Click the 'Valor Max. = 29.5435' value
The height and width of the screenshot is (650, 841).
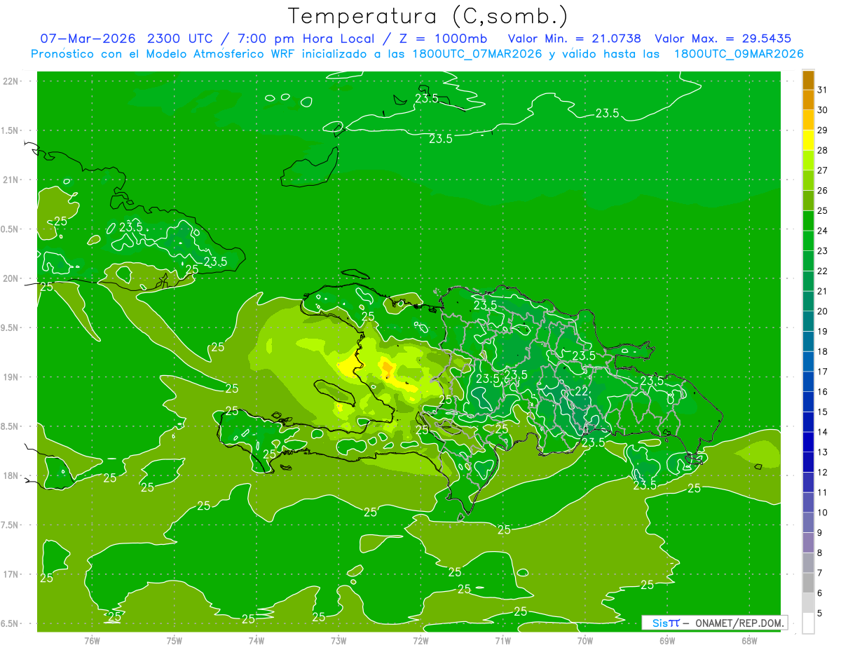coord(723,39)
